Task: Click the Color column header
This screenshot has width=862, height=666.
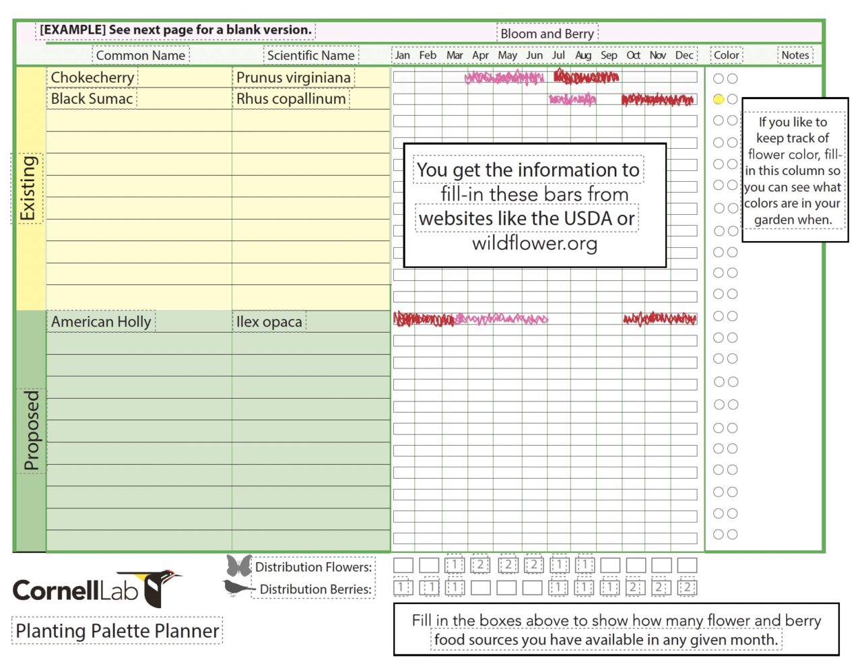Action: [x=726, y=55]
